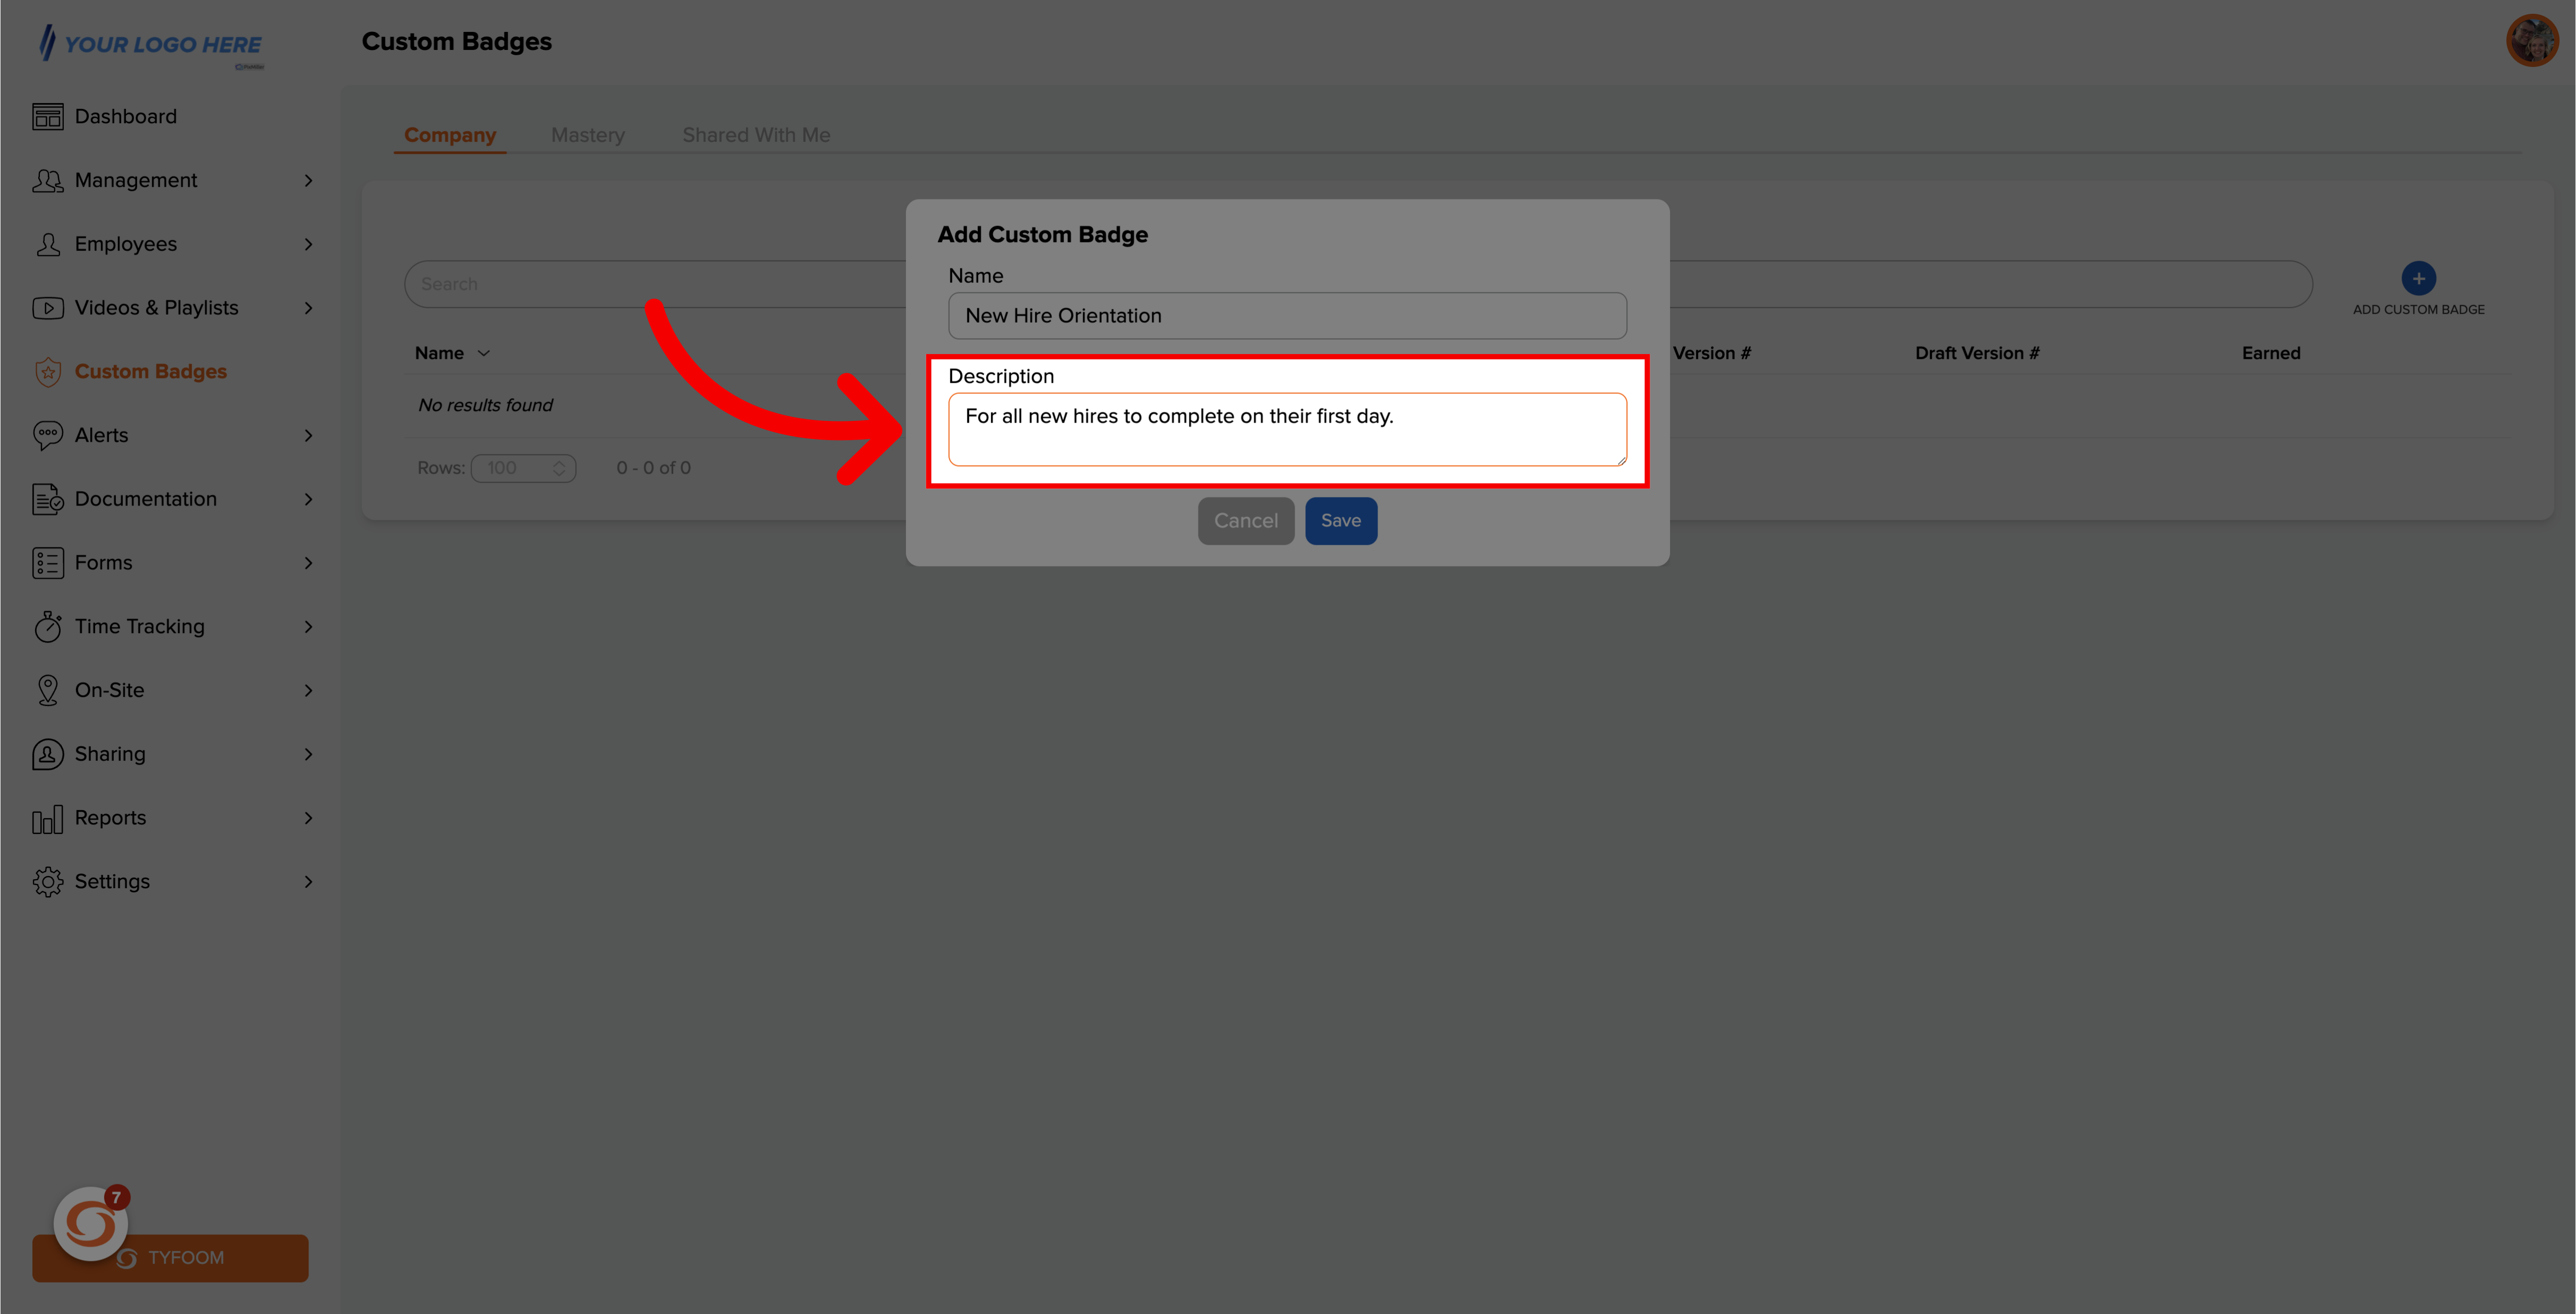Click the Earned column header
Viewport: 2576px width, 1314px height.
tap(2270, 353)
